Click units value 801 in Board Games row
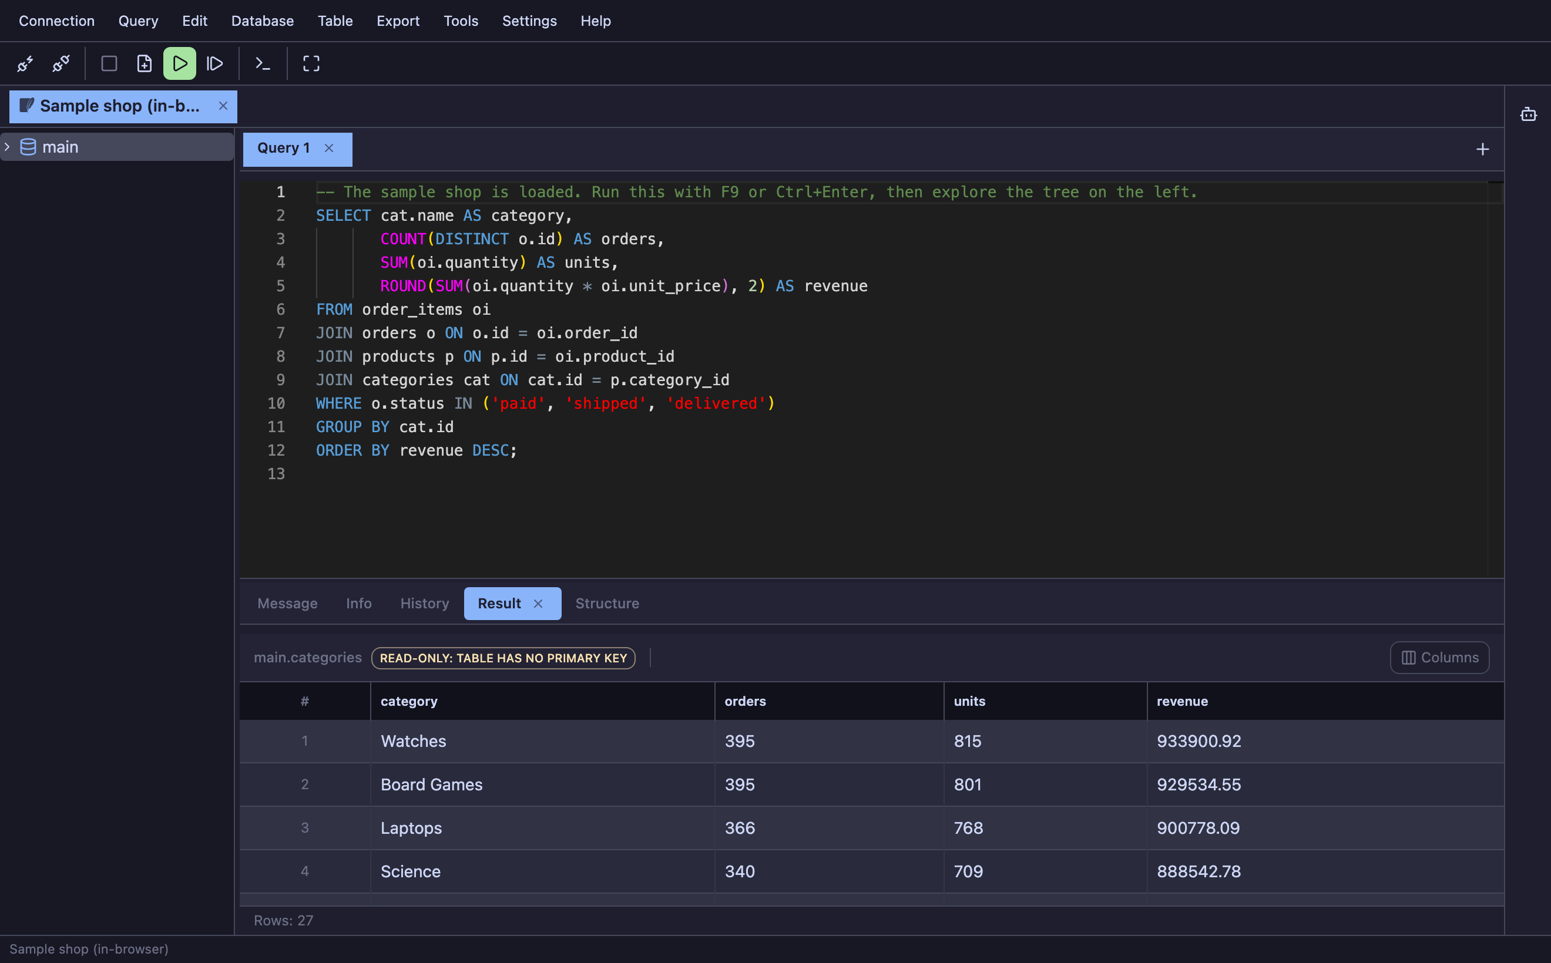Screen dimensions: 1551x963 point(967,784)
